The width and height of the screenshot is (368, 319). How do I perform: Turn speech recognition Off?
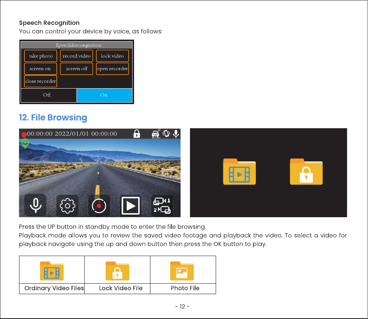tap(49, 95)
